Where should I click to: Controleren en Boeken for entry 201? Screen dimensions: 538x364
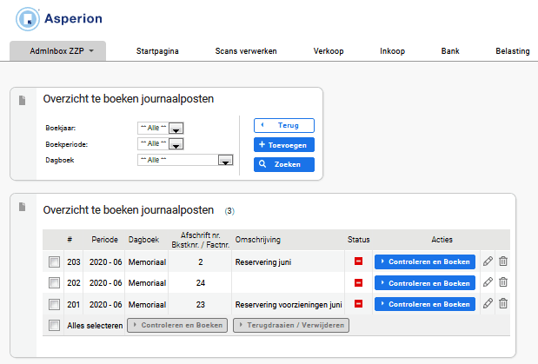coord(425,304)
